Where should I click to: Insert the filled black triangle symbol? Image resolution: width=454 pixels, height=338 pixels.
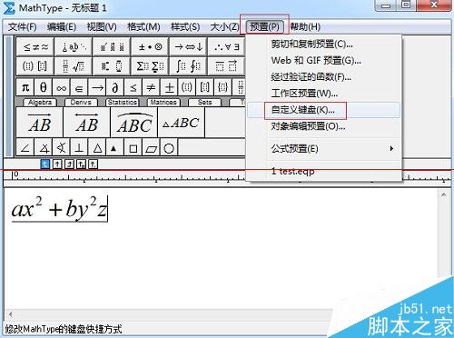(x=115, y=148)
